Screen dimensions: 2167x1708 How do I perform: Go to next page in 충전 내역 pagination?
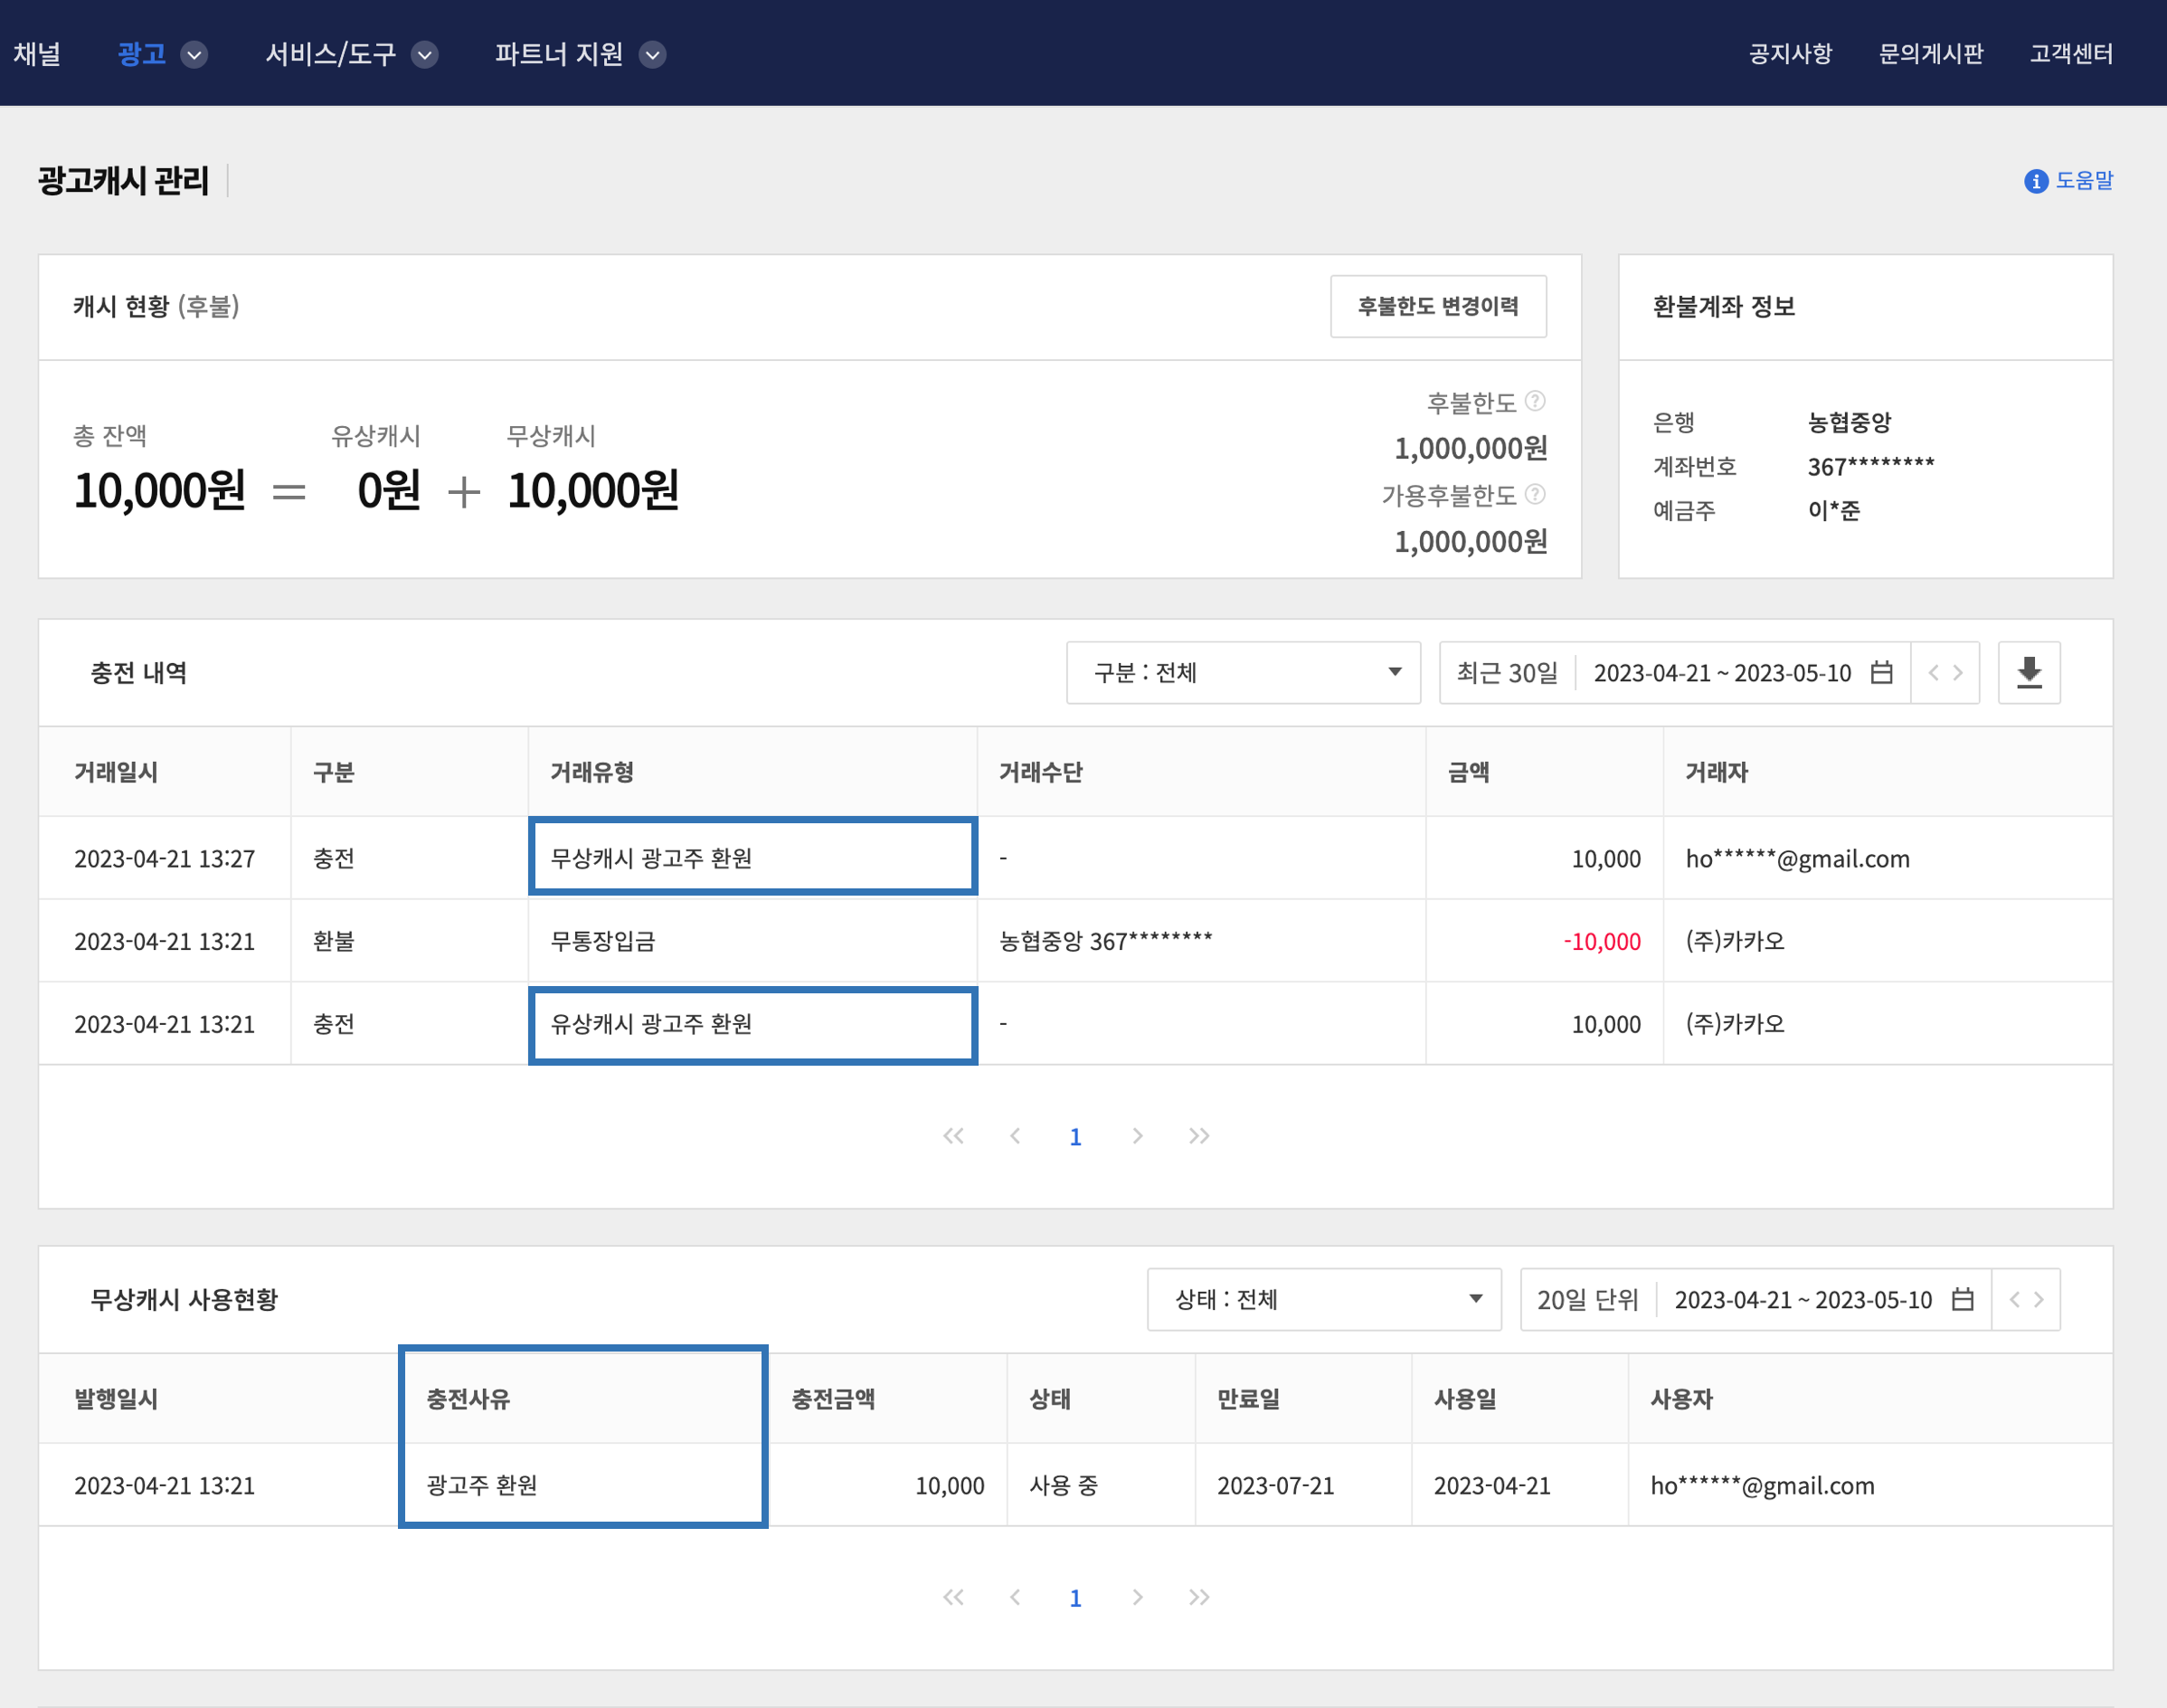pyautogui.click(x=1138, y=1136)
